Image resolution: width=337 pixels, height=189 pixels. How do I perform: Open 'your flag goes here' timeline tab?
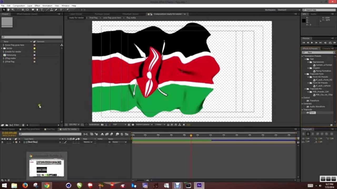tap(31, 129)
